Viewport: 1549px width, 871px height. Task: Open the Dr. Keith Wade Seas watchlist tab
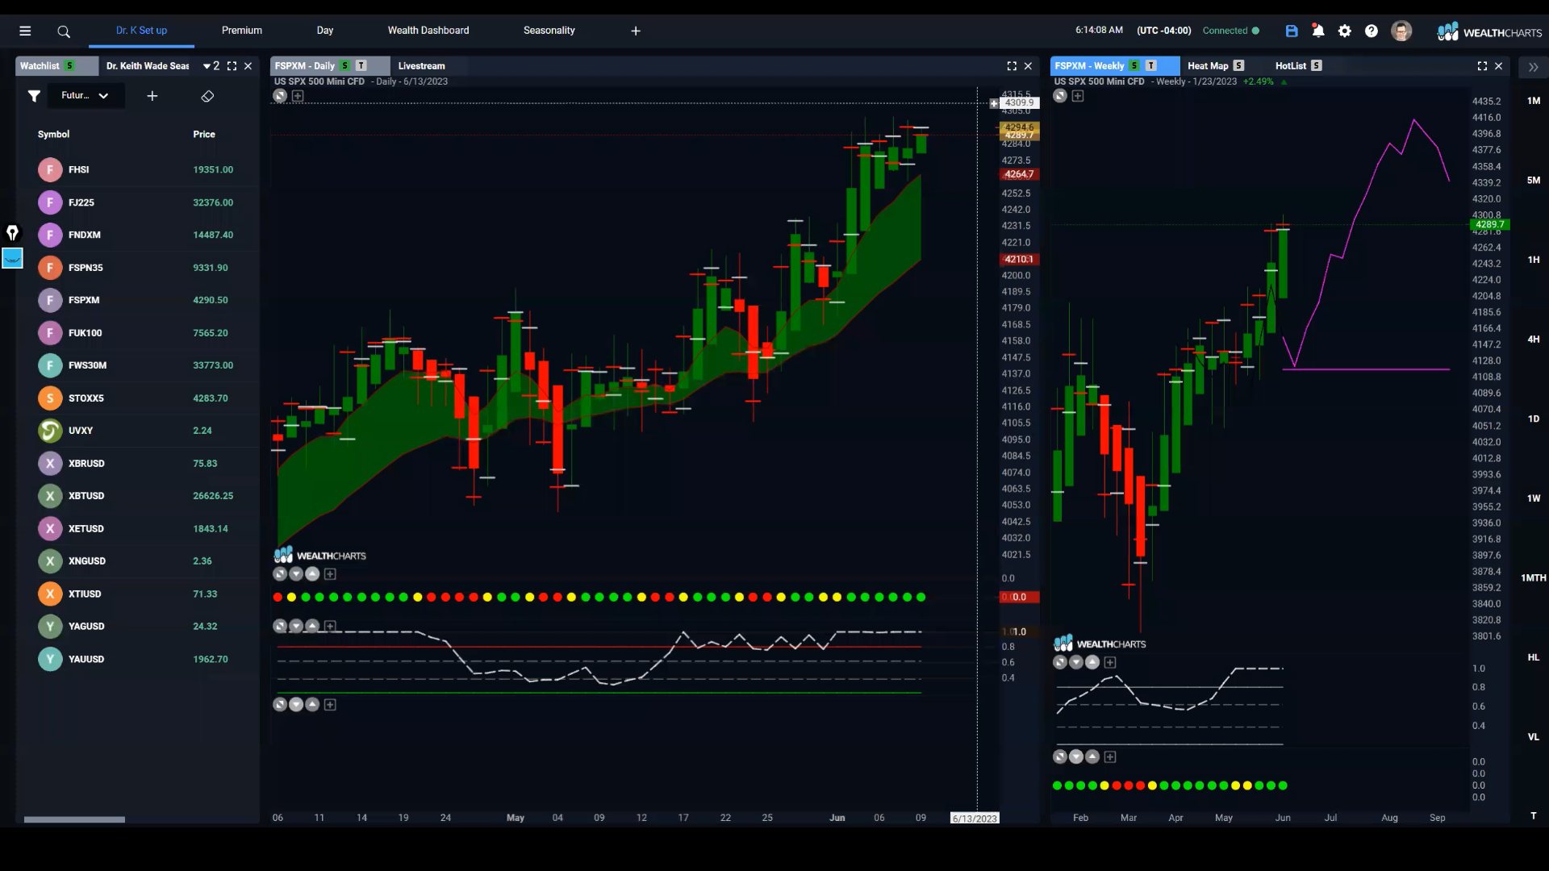pos(148,66)
